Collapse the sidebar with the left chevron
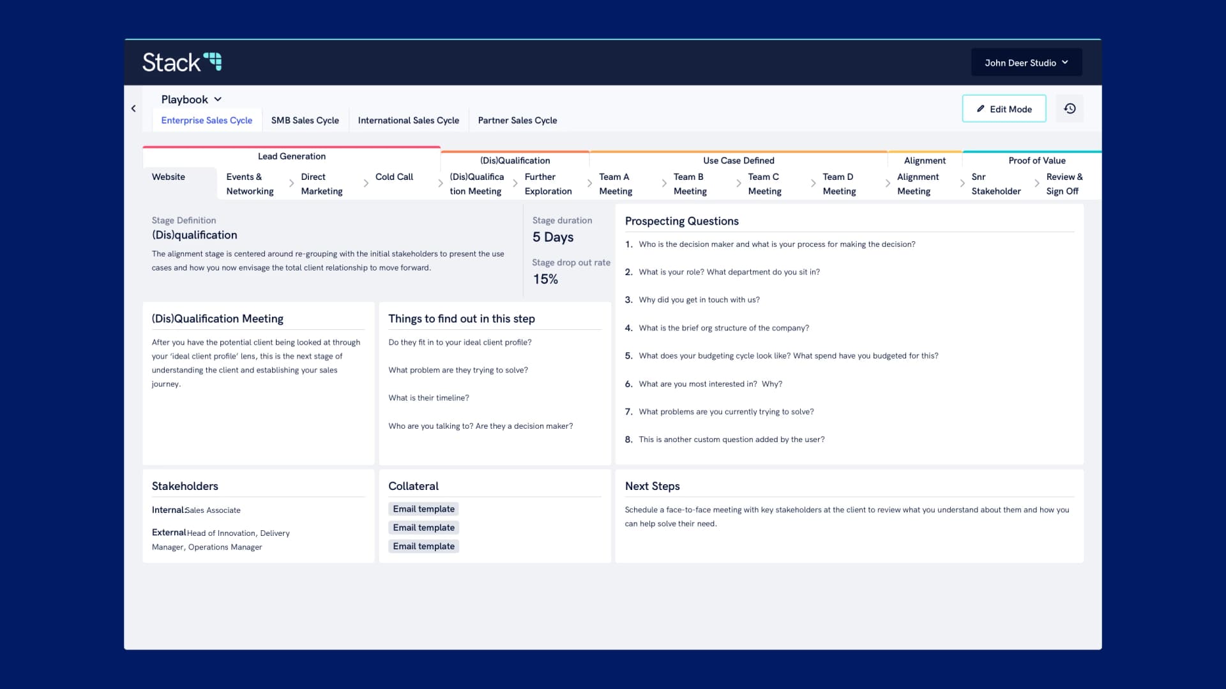 point(134,108)
